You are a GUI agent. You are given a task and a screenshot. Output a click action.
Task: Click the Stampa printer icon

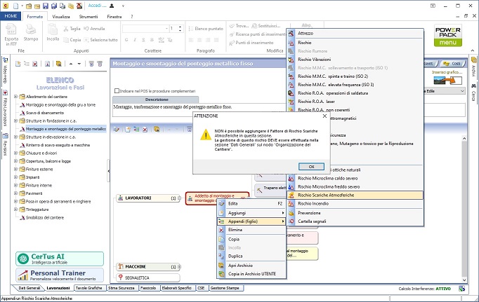tap(32, 29)
